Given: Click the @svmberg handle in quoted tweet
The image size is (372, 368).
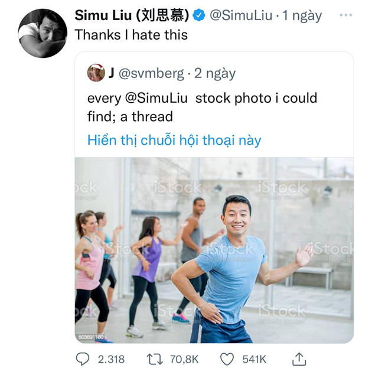Looking at the screenshot, I should point(150,73).
